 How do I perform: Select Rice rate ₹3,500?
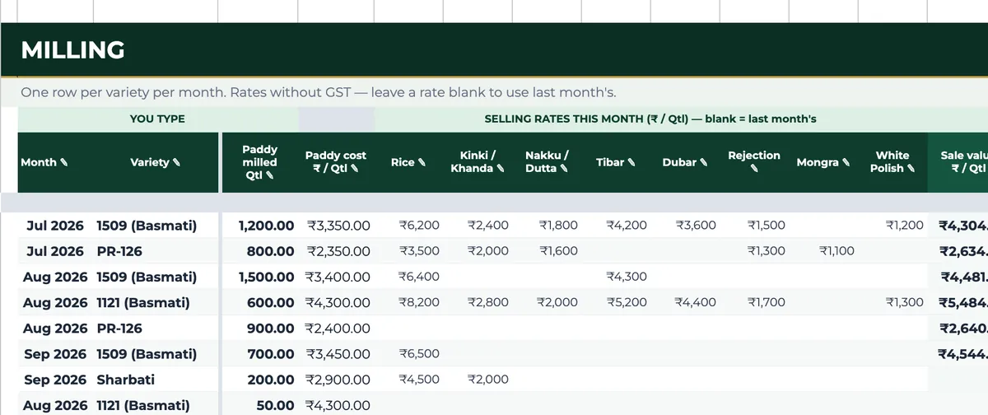point(419,251)
